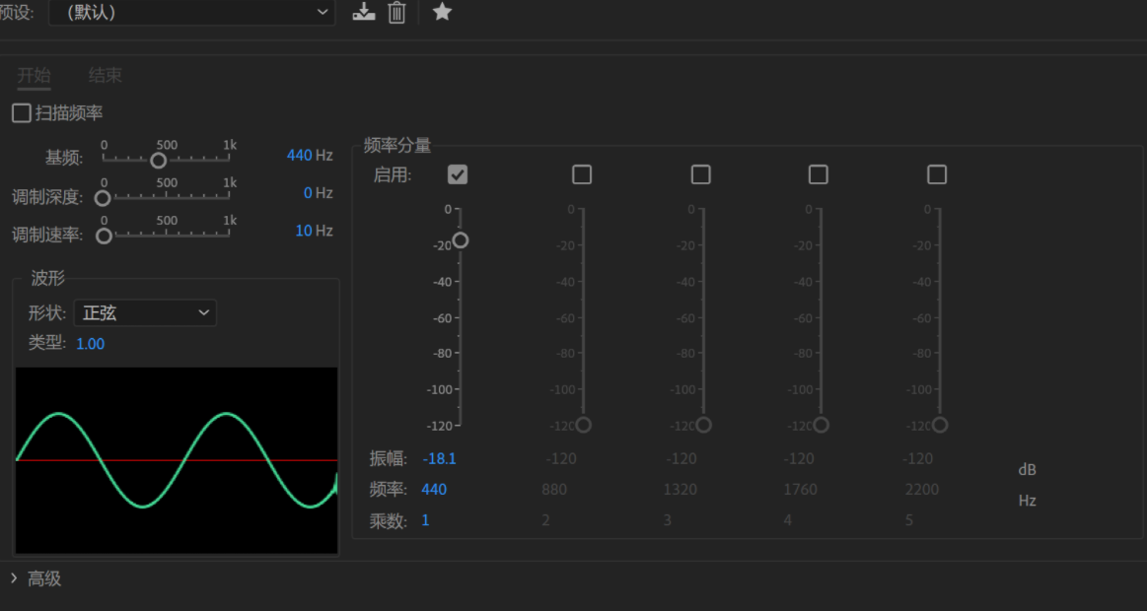Click the 调制深度 slider handle
1147x611 pixels.
click(x=103, y=197)
